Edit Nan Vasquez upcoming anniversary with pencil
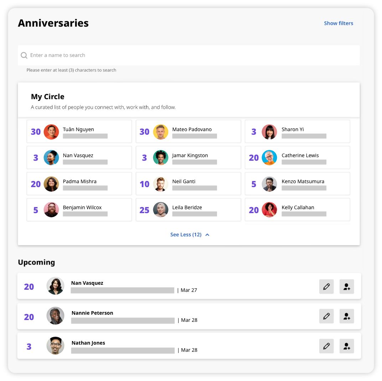The height and width of the screenshot is (381, 382). [x=326, y=287]
